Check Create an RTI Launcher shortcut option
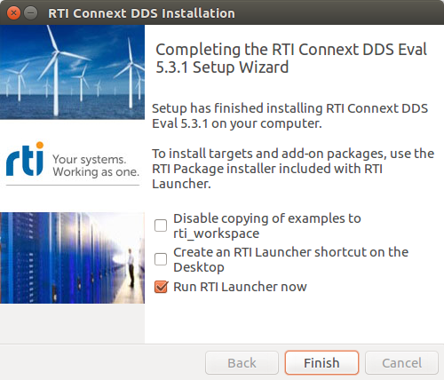444x380 pixels. pos(161,259)
